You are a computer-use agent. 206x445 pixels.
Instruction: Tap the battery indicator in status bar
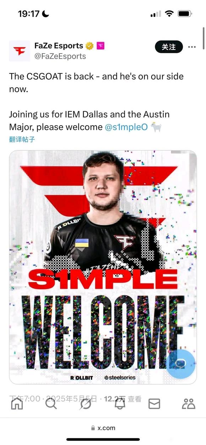[185, 14]
